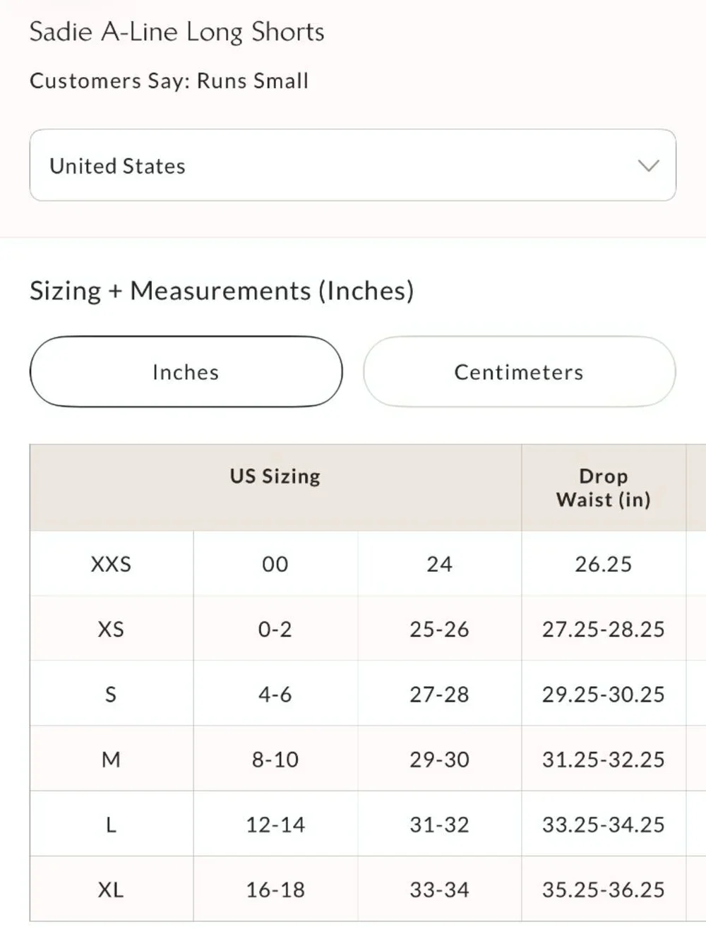Click the dropdown chevron arrow icon
This screenshot has height=941, width=706.
coord(648,166)
